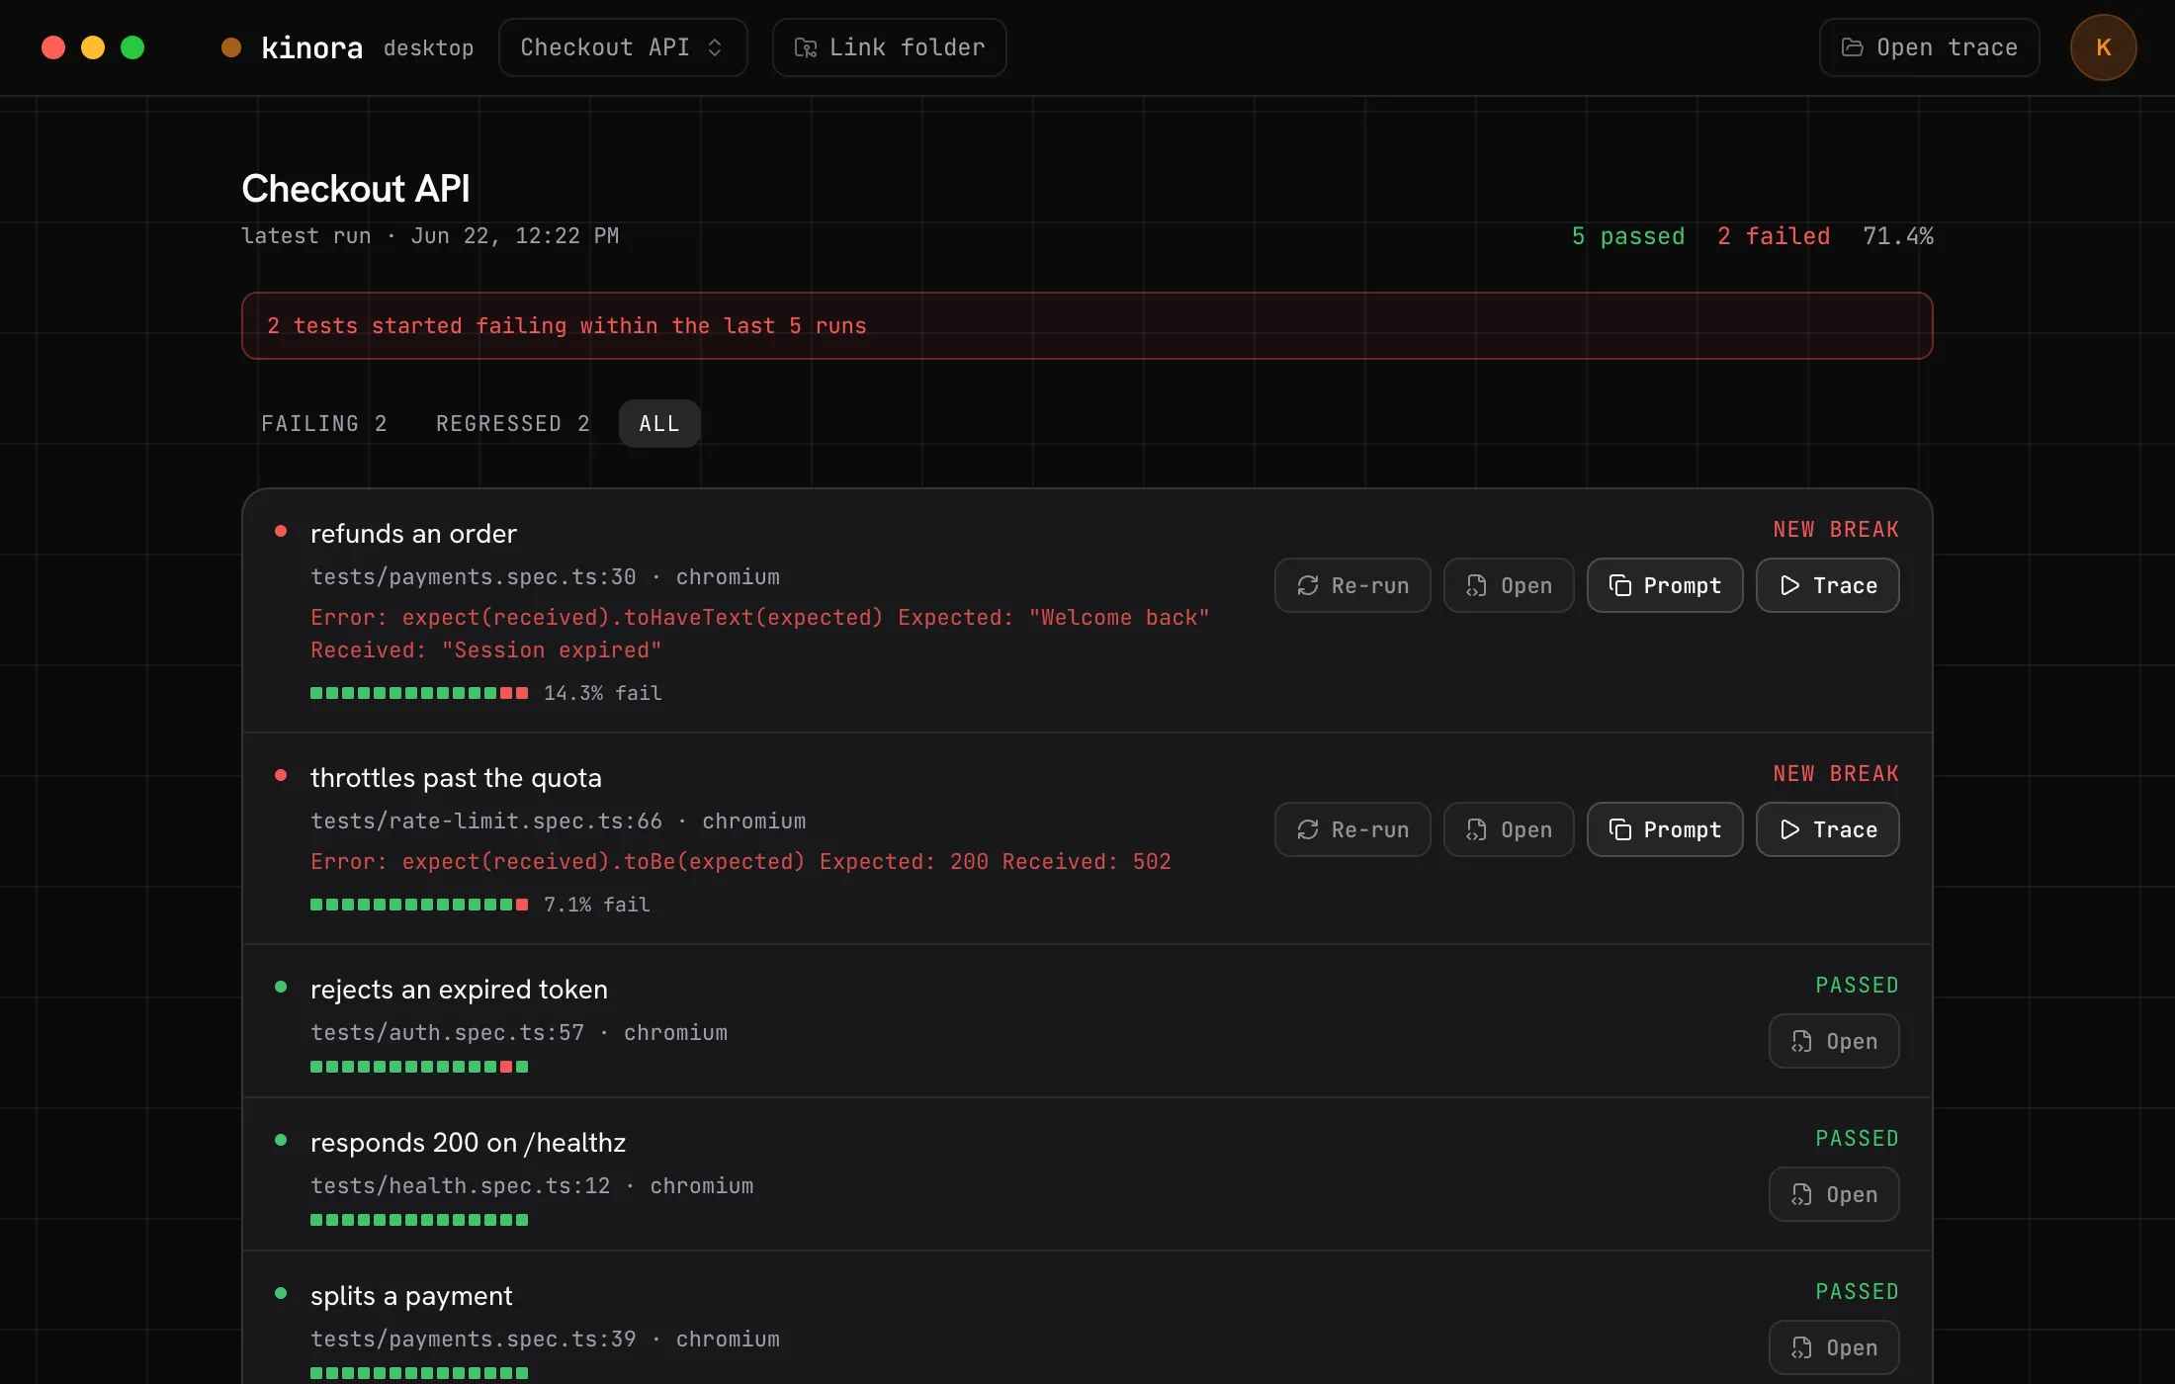Screen dimensions: 2175x1384
Task: Open the rejects an expired token test file
Action: coord(1834,1041)
